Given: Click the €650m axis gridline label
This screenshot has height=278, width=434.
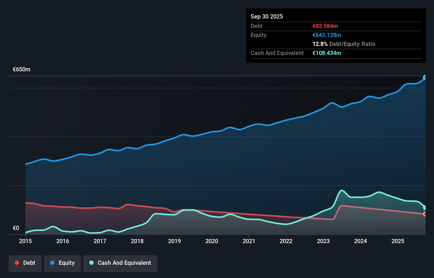Looking at the screenshot, I should (21, 69).
